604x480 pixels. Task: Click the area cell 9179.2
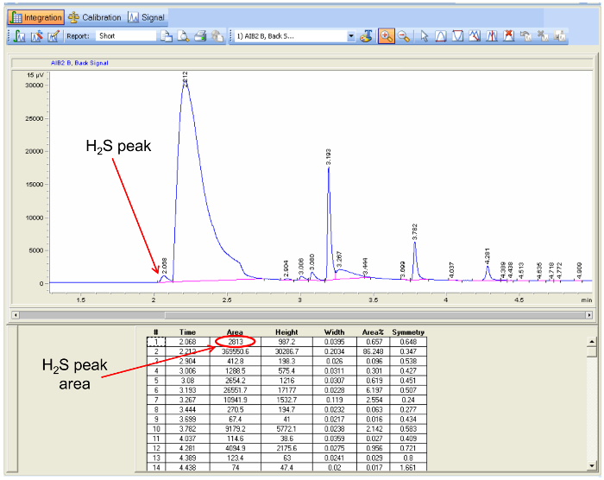coord(236,429)
